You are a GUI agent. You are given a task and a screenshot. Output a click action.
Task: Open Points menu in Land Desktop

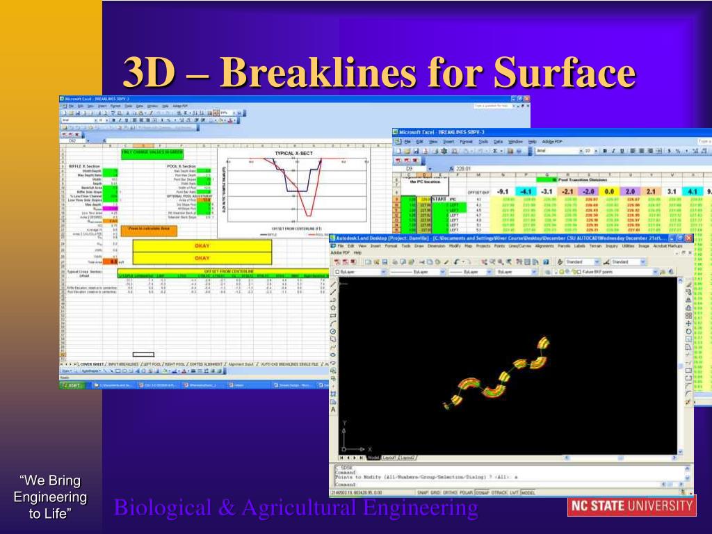(499, 245)
